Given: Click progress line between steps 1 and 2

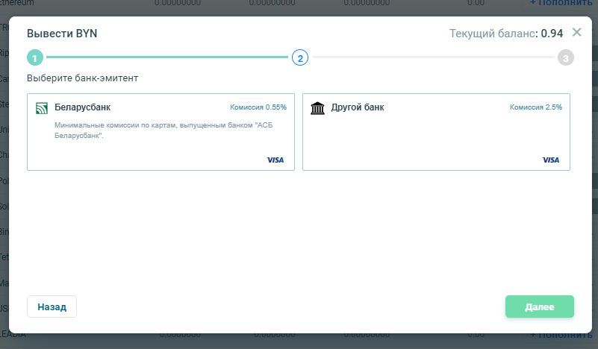Looking at the screenshot, I should (x=167, y=57).
